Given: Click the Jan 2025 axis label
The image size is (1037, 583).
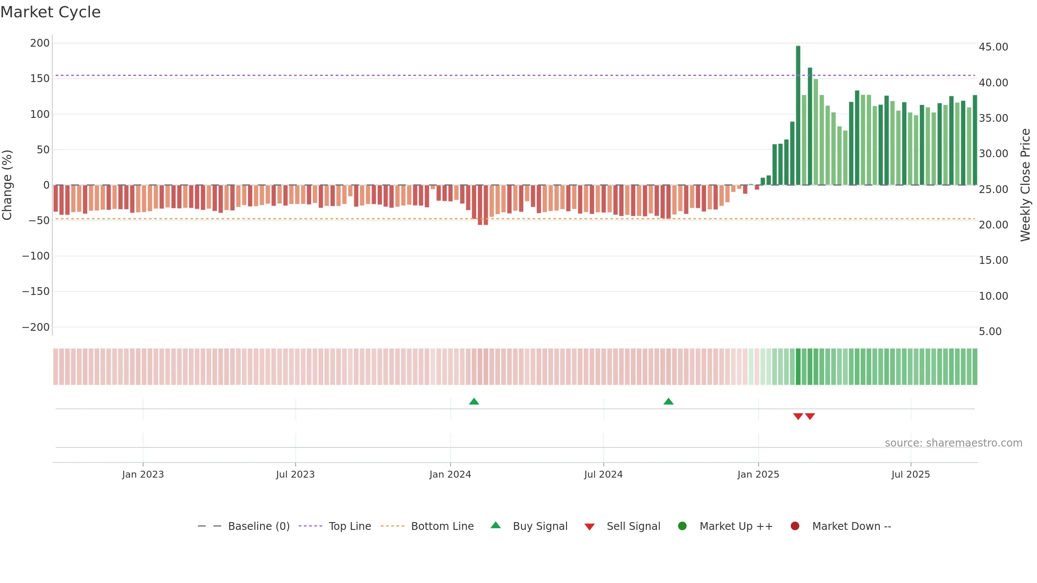Looking at the screenshot, I should [x=758, y=475].
